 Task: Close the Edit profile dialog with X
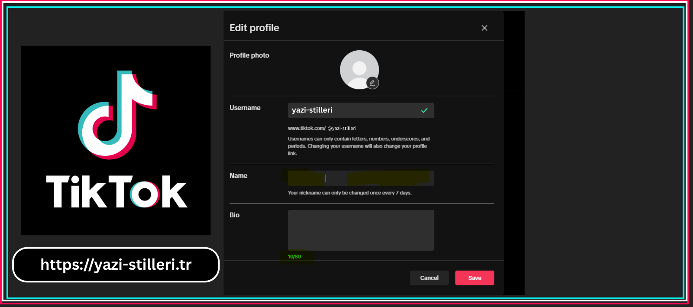pos(484,28)
